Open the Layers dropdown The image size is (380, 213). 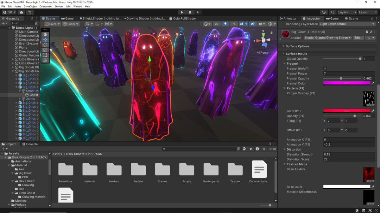point(347,12)
